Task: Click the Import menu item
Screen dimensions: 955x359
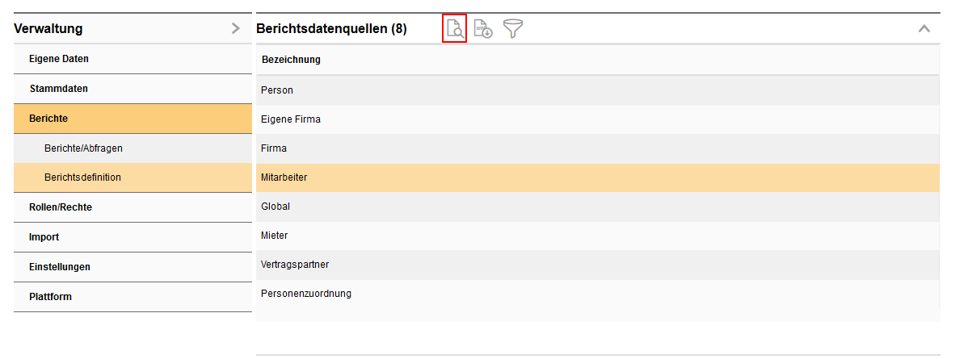Action: [x=44, y=237]
